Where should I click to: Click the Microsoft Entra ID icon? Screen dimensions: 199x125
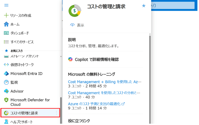[x=6, y=73]
